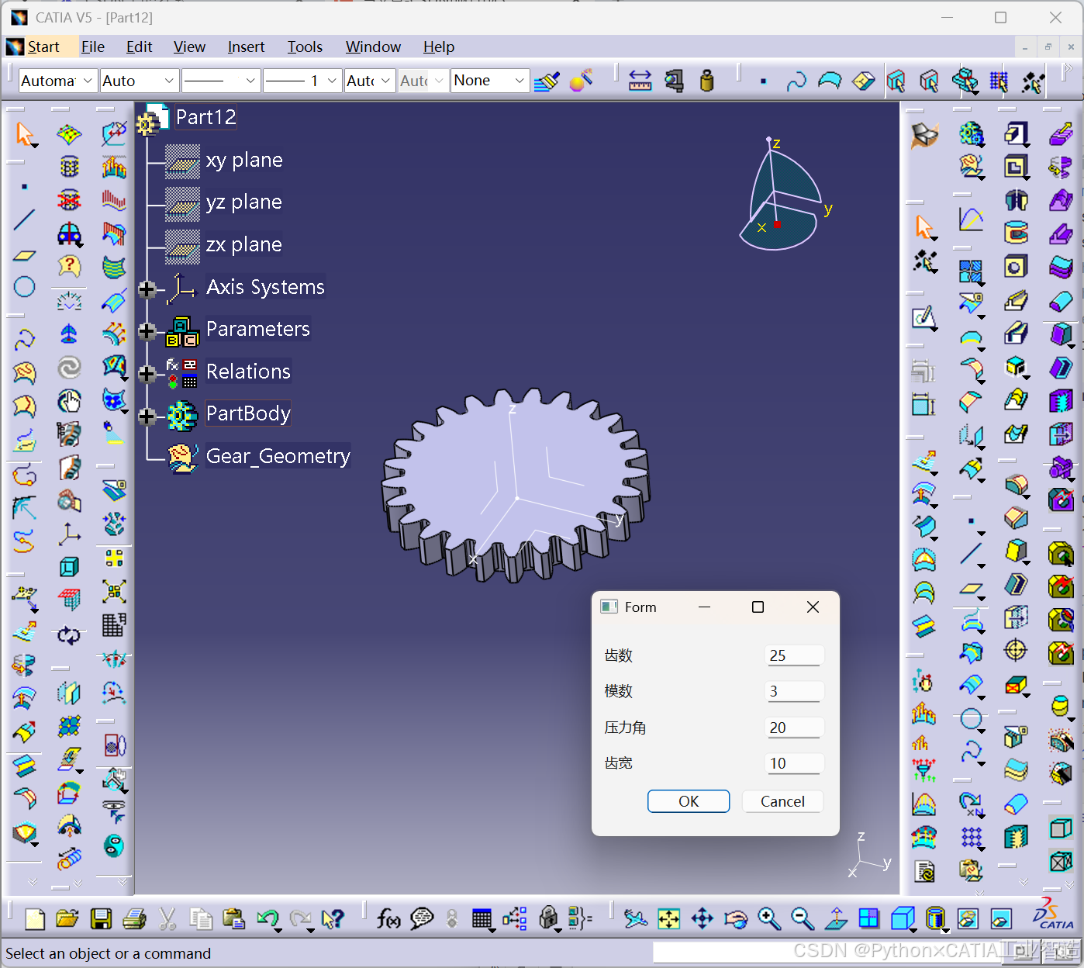Click the Hide/Show icon in bottom toolbar
Image resolution: width=1084 pixels, height=968 pixels.
(968, 919)
